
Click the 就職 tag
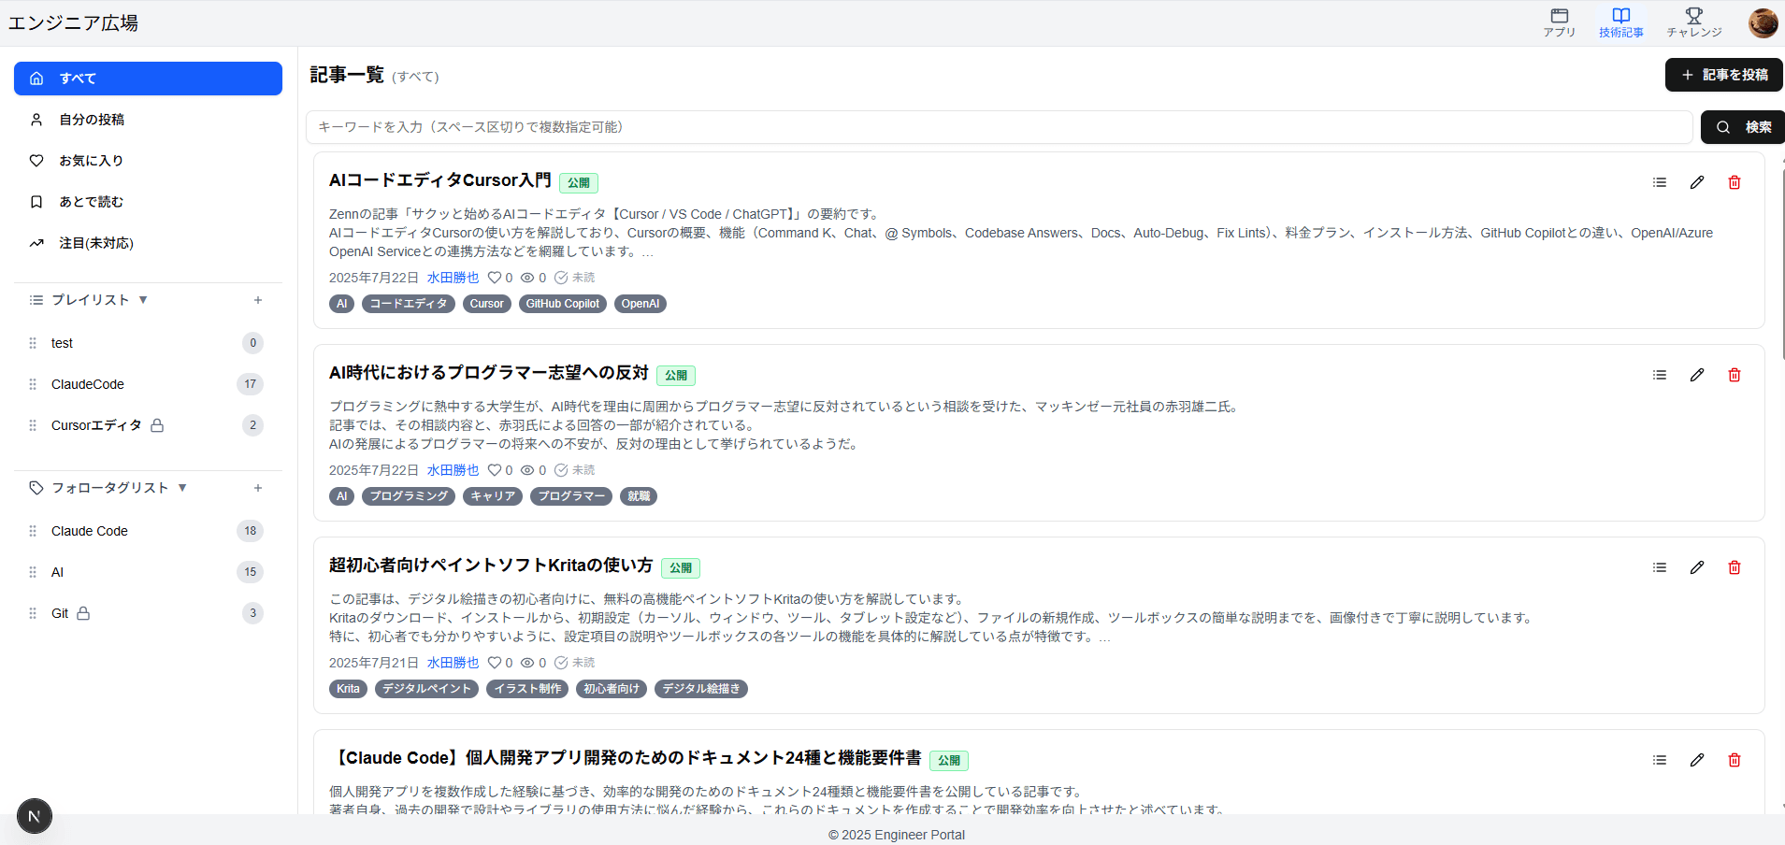point(639,496)
